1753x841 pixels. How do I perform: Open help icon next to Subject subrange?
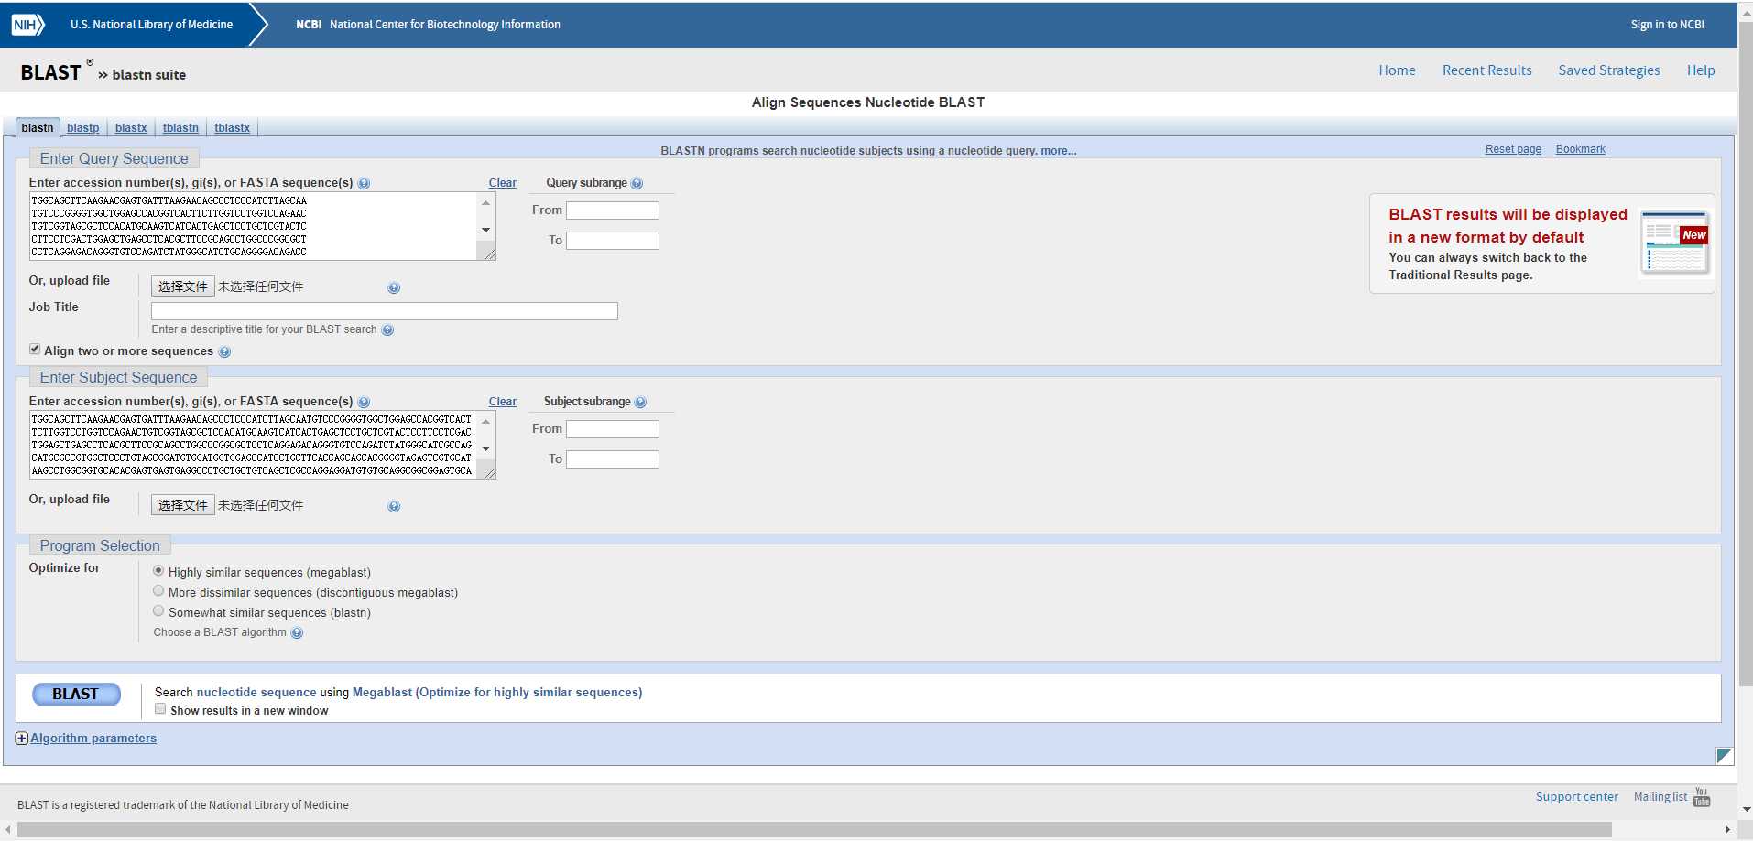[640, 403]
